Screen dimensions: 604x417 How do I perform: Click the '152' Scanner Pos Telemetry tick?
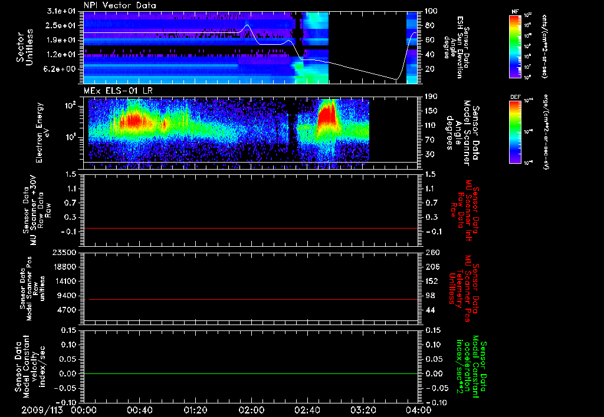(x=431, y=281)
